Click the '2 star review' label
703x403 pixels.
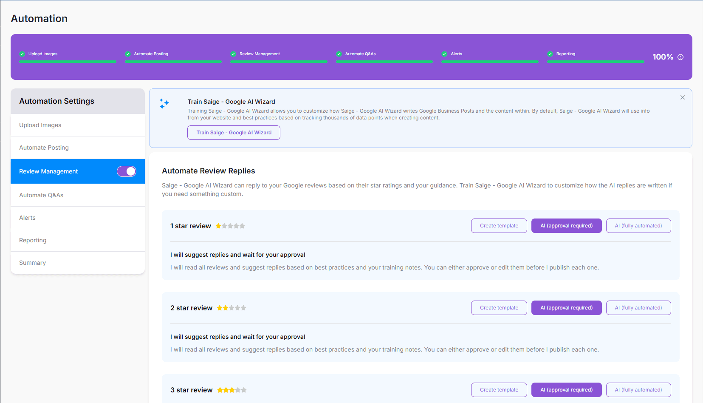click(x=192, y=308)
